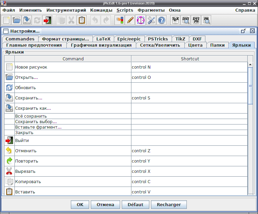The width and height of the screenshot is (258, 214).
Task: Switch to the Commandes tab
Action: [20, 39]
